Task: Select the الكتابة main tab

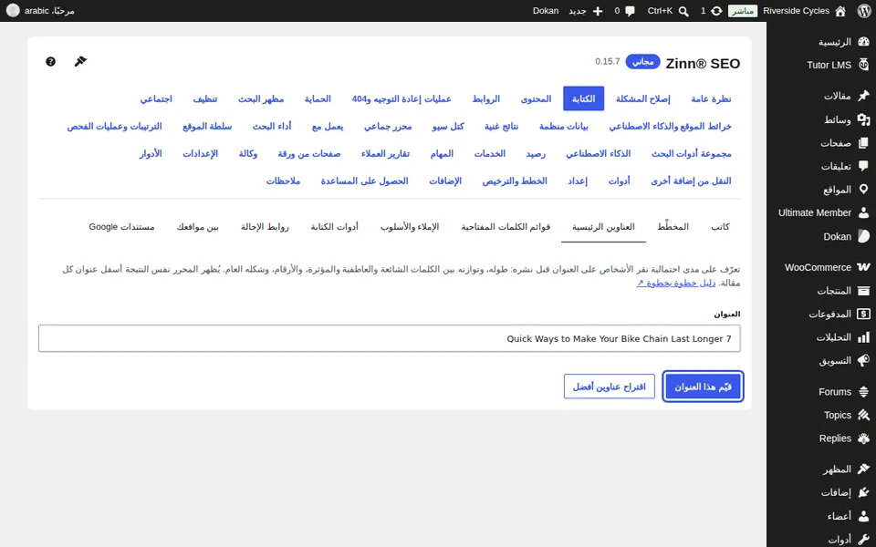Action: pos(583,98)
